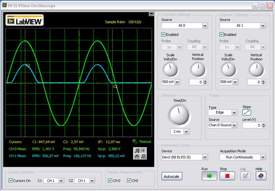Uncheck Channel 1 Enabled checkbox

tap(221, 34)
